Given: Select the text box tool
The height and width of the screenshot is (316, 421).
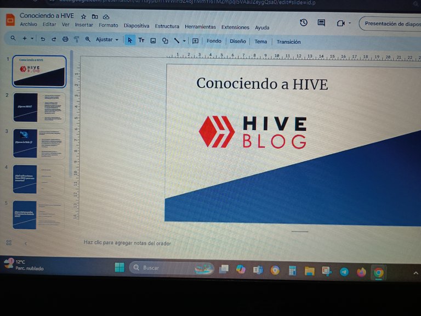Looking at the screenshot, I should point(141,40).
